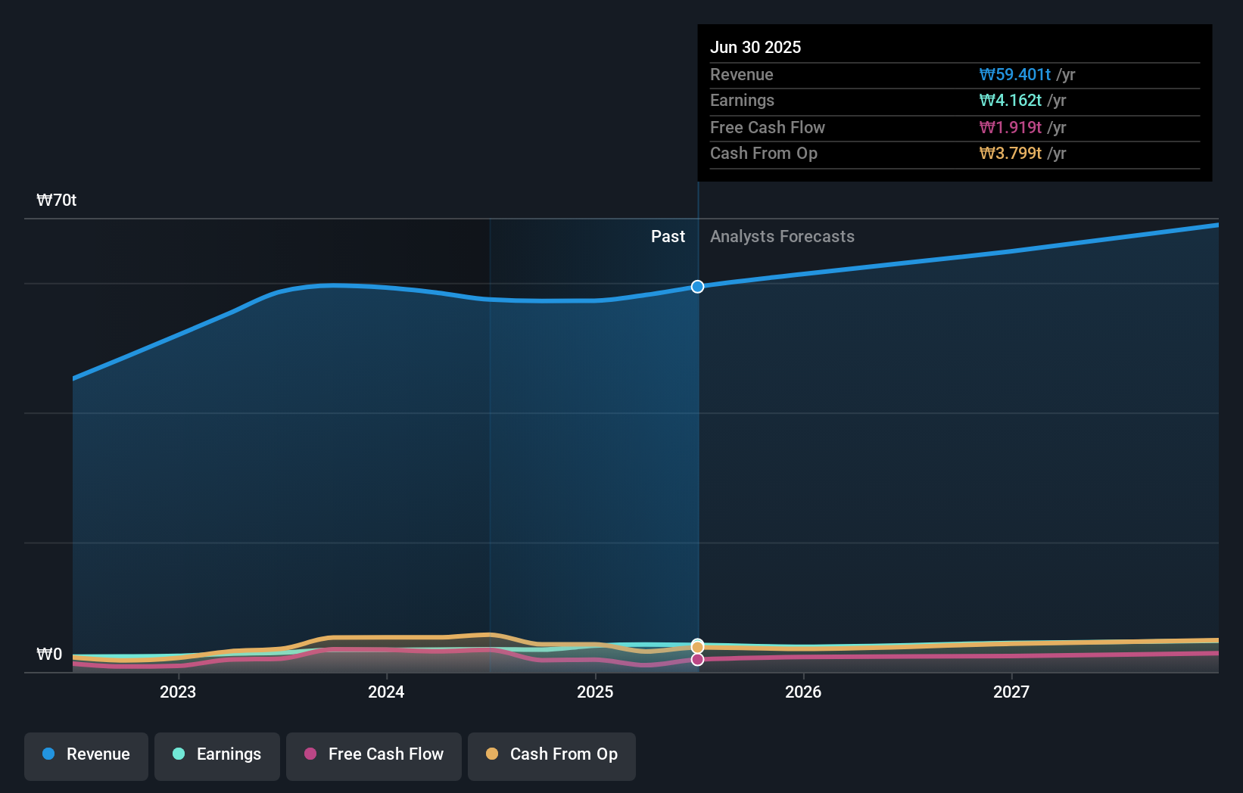Screen dimensions: 1243x793
Task: Open the ₩59.401t Revenue value link
Action: point(1016,74)
